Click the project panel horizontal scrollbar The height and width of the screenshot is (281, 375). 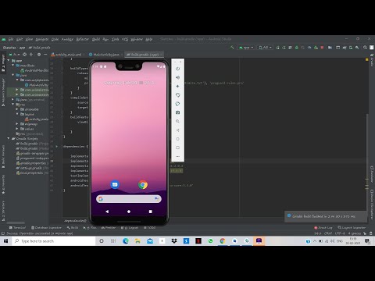coord(16,222)
